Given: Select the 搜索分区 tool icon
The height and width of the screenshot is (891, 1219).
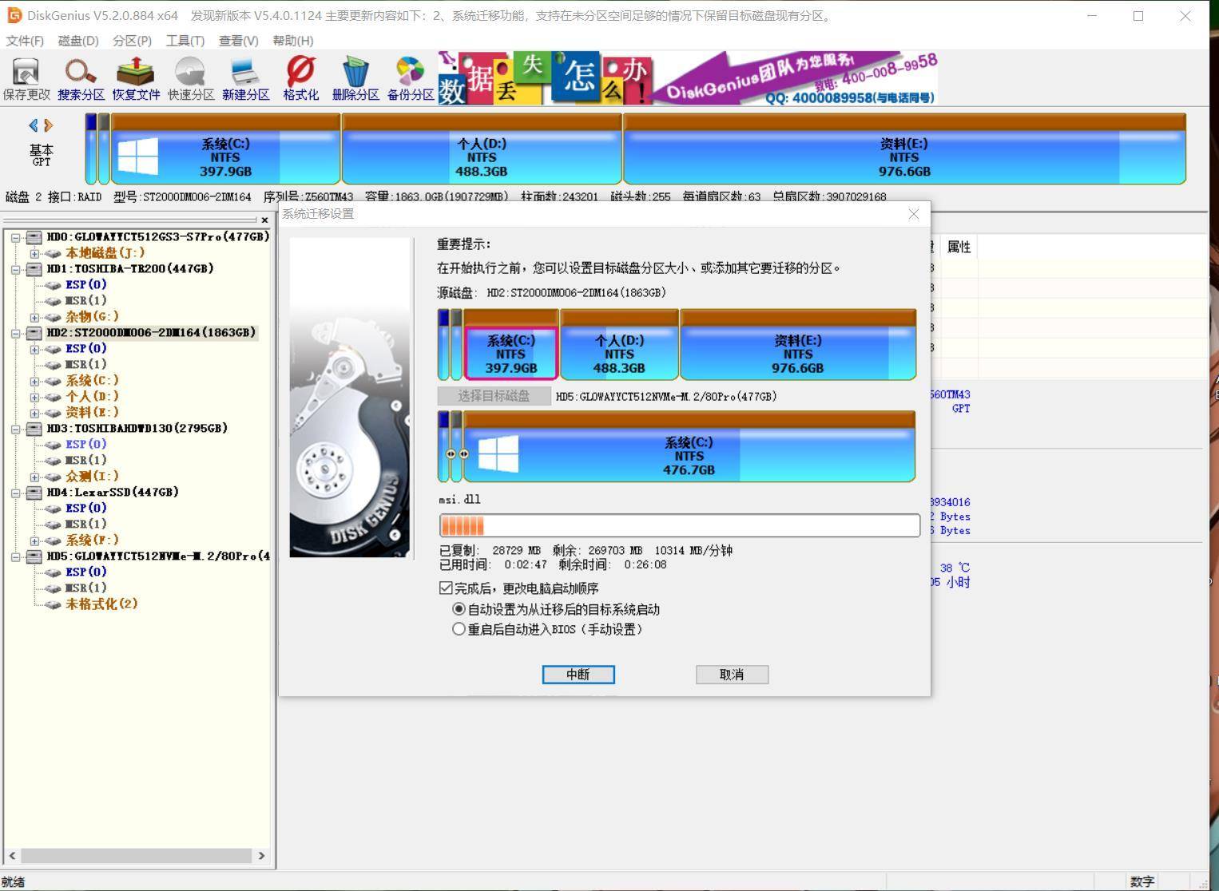Looking at the screenshot, I should (x=80, y=76).
